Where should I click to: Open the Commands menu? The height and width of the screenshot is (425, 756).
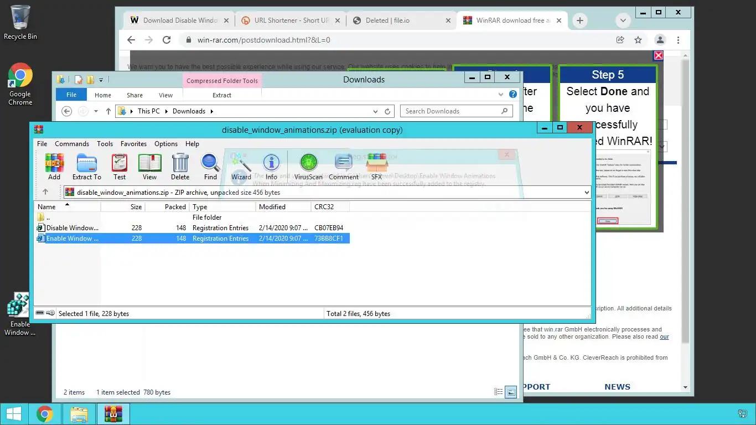tap(72, 143)
